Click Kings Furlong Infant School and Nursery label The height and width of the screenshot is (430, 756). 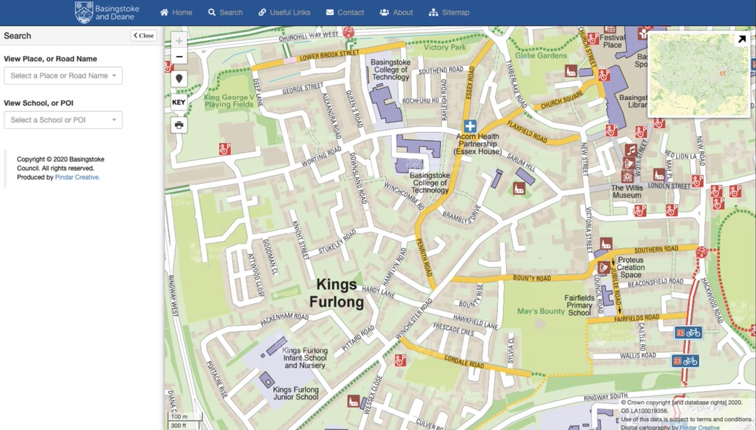[x=304, y=358]
